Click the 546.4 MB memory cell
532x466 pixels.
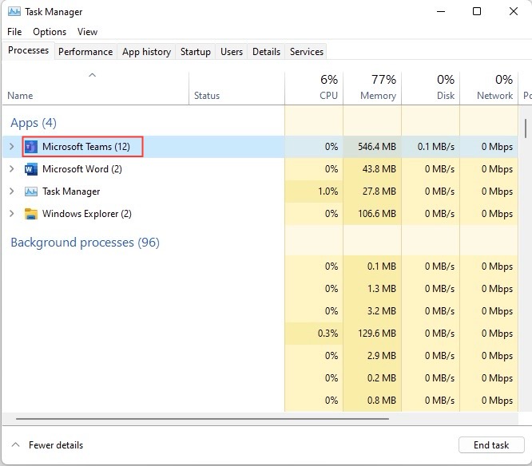(x=372, y=147)
